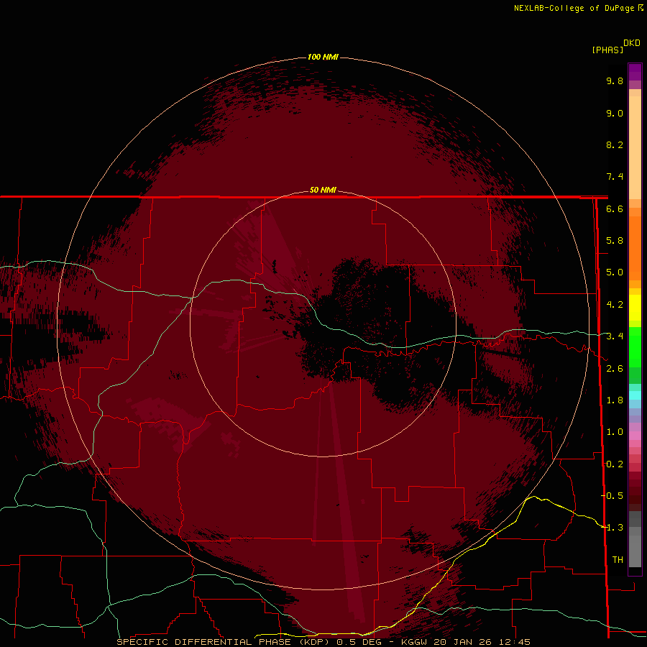Click the 4.2 scale value label
647x647 pixels.
[x=615, y=305]
